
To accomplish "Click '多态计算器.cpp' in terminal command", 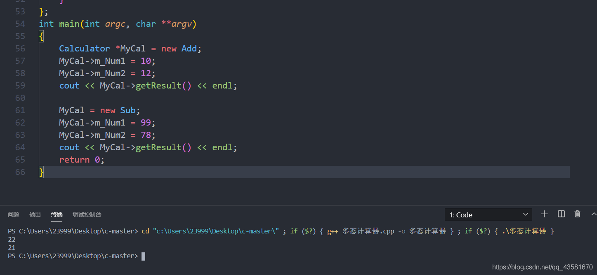I will pyautogui.click(x=368, y=231).
